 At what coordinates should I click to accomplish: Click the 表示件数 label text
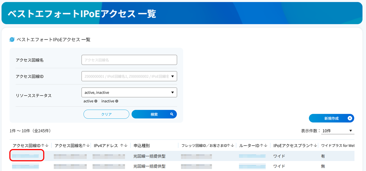[311, 131]
